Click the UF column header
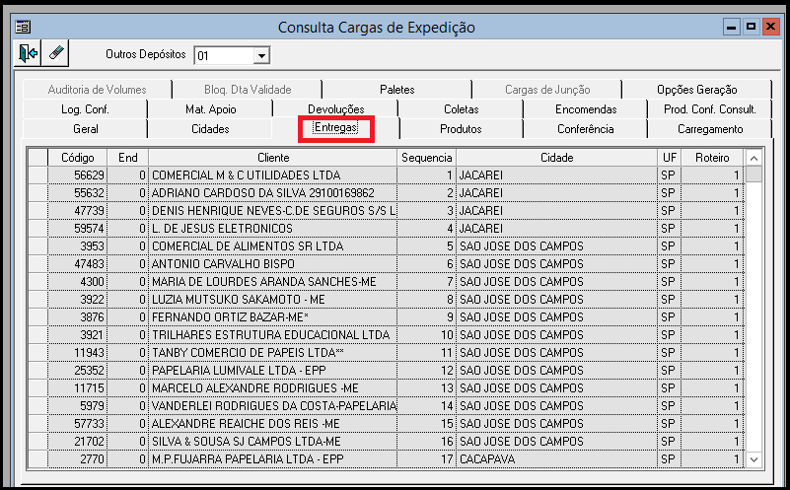790x490 pixels. (x=670, y=158)
